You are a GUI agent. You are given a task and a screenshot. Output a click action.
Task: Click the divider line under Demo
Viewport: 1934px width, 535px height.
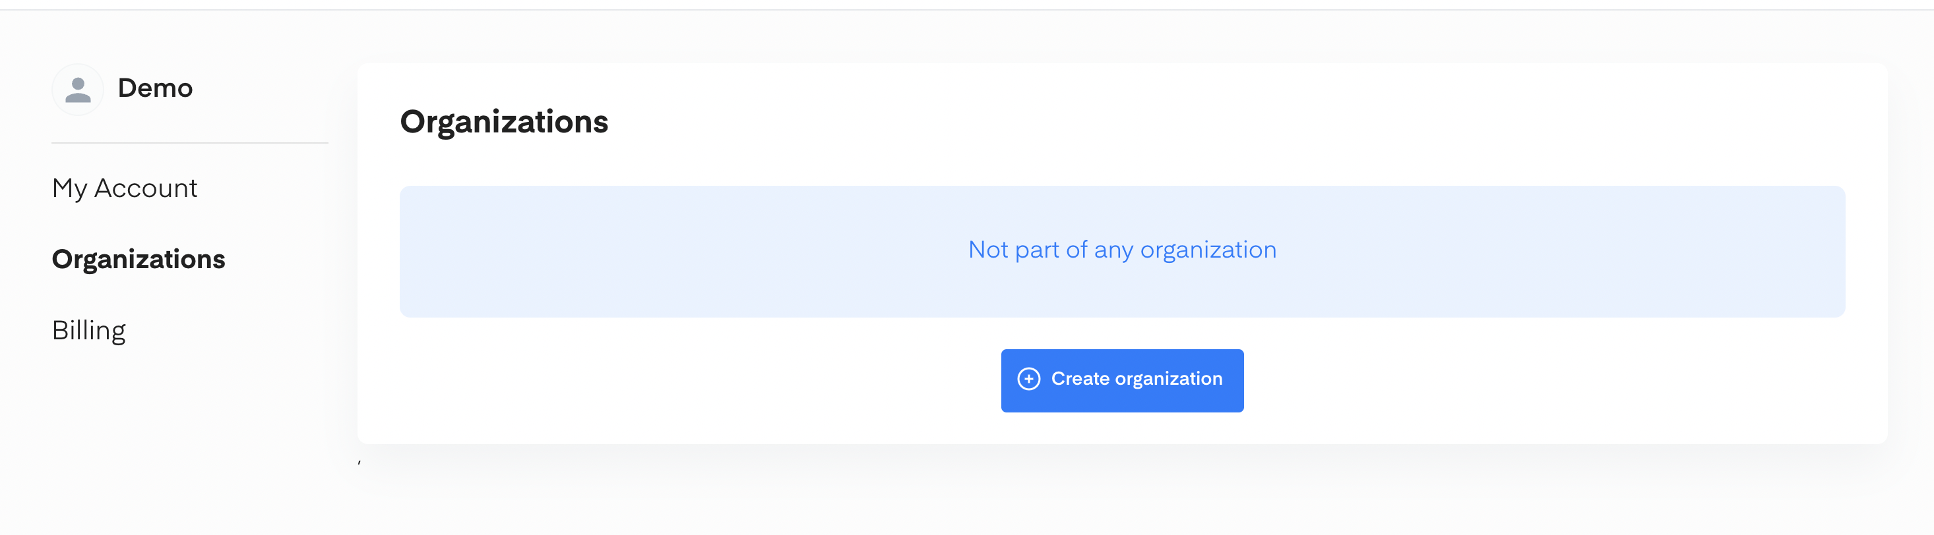(x=190, y=142)
